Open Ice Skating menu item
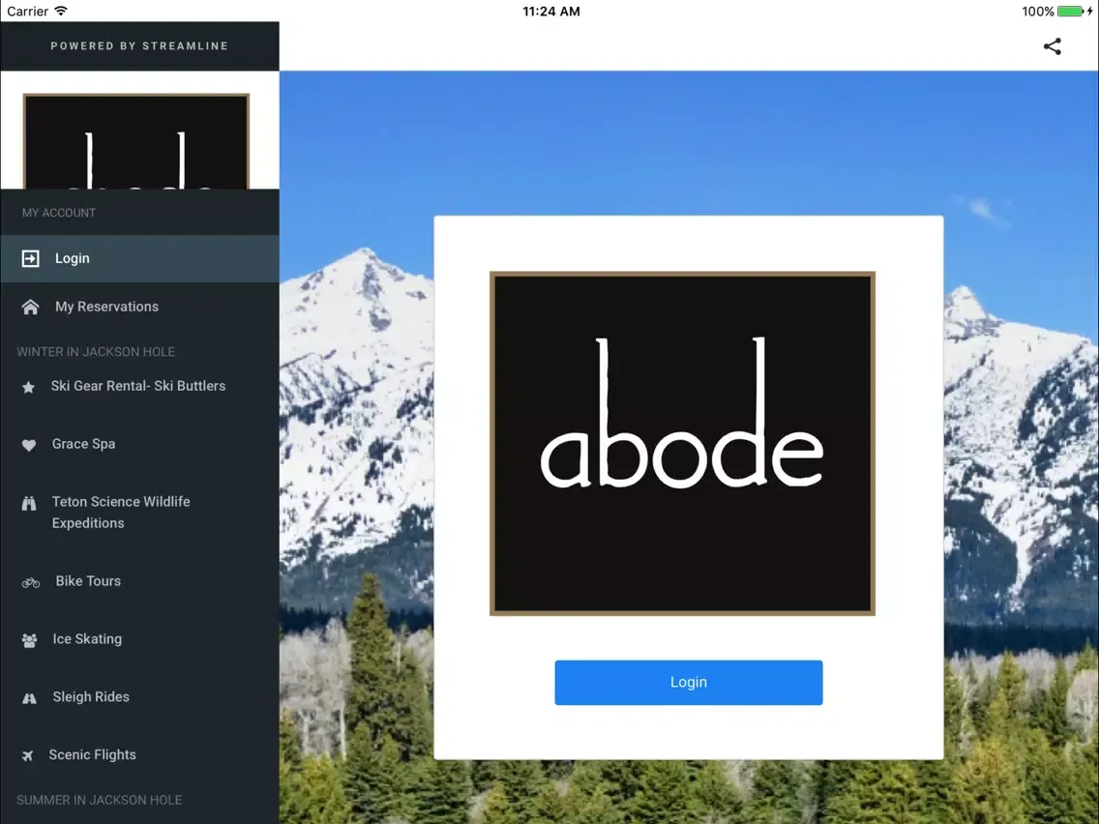 (139, 639)
